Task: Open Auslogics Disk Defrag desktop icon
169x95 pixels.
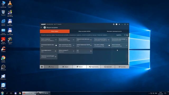Action: [10, 13]
